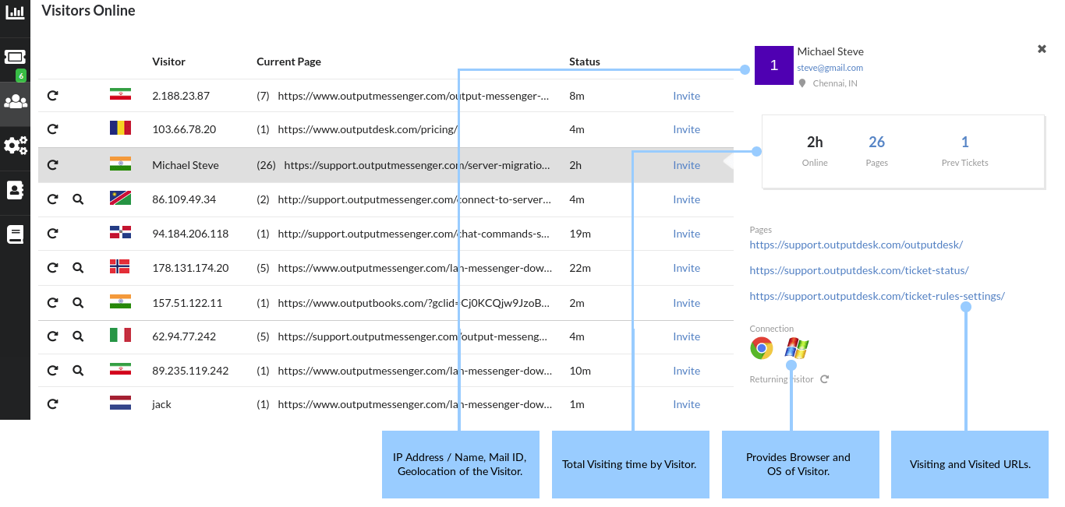
Task: Refresh the 157.51.122.11 visitor row
Action: (x=52, y=303)
